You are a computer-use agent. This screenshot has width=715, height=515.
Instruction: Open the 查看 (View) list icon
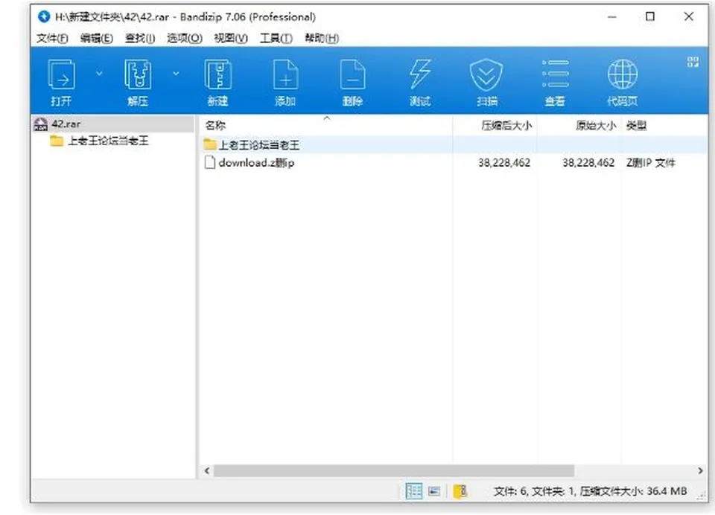click(x=555, y=82)
